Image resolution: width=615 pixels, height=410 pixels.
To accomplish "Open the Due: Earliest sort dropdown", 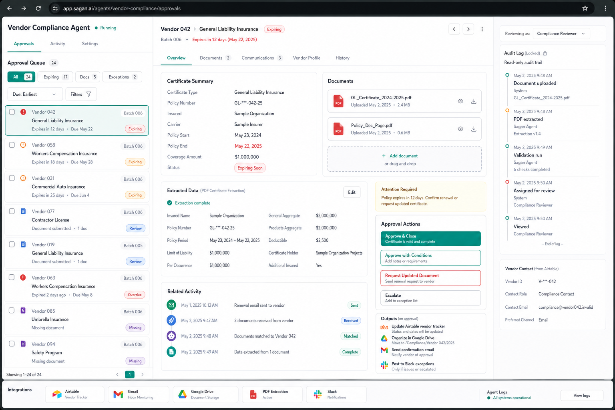I will (35, 94).
